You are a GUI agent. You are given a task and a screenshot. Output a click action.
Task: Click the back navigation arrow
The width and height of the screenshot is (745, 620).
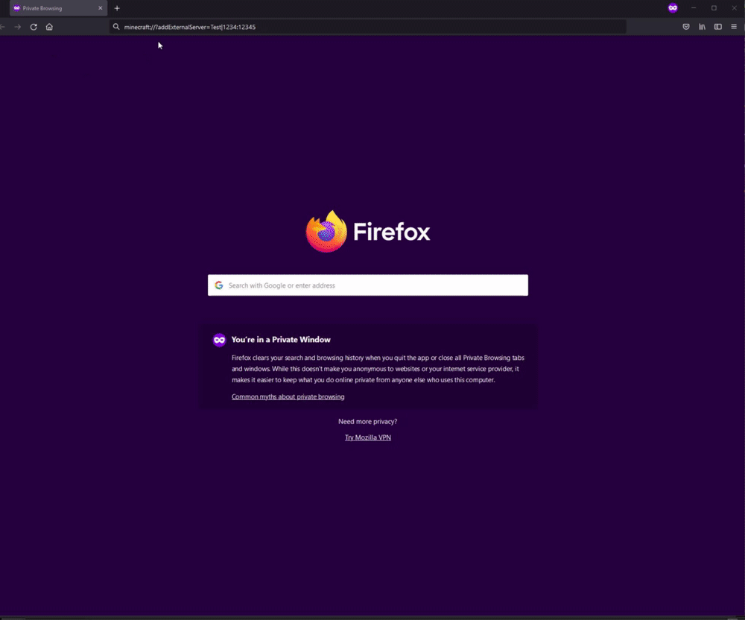[2, 27]
